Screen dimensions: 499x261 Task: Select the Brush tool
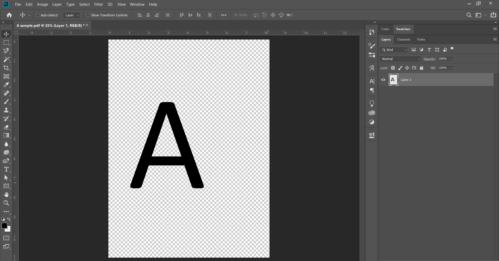coord(6,102)
